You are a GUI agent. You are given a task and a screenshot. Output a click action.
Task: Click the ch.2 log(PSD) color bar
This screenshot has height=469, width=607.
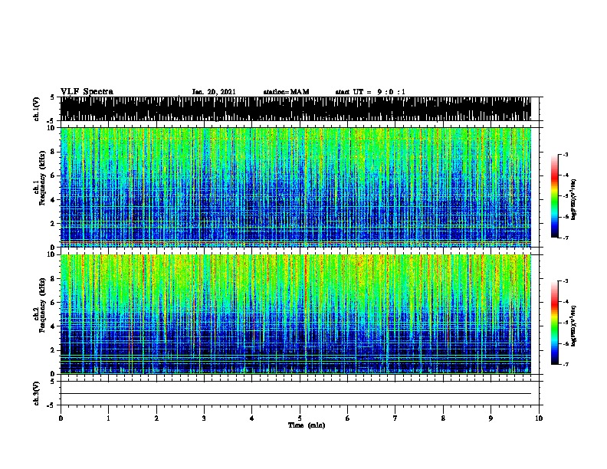point(555,323)
